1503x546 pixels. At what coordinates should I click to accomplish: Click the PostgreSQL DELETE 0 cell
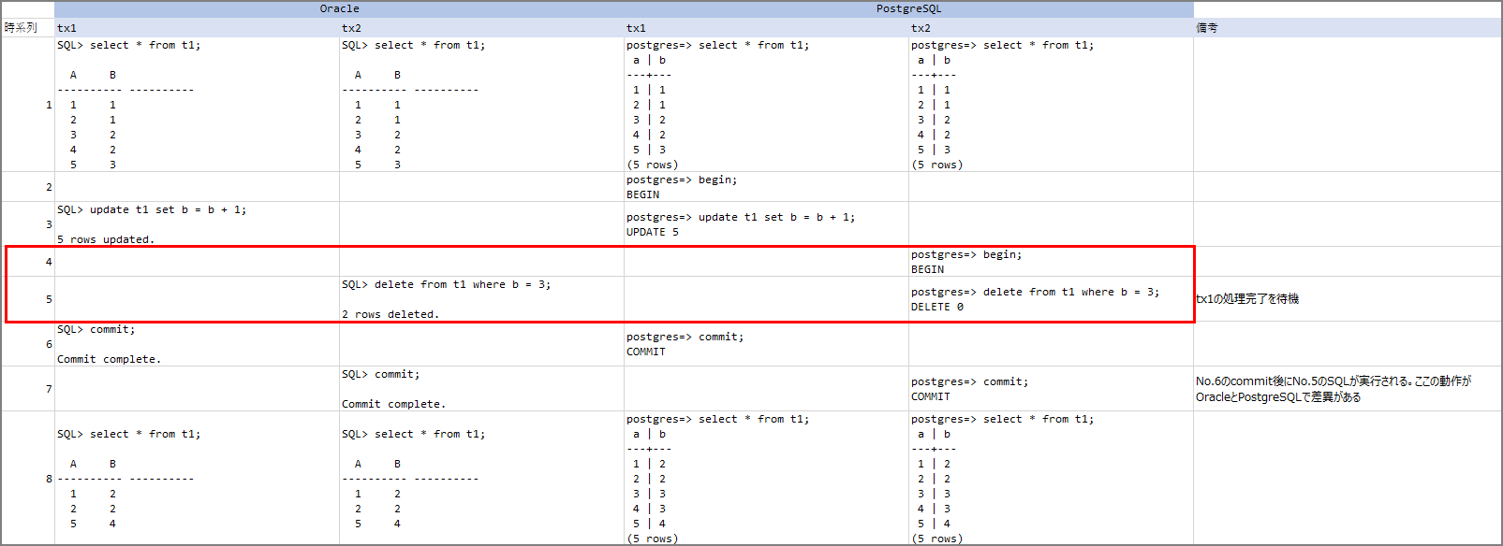tap(1051, 299)
